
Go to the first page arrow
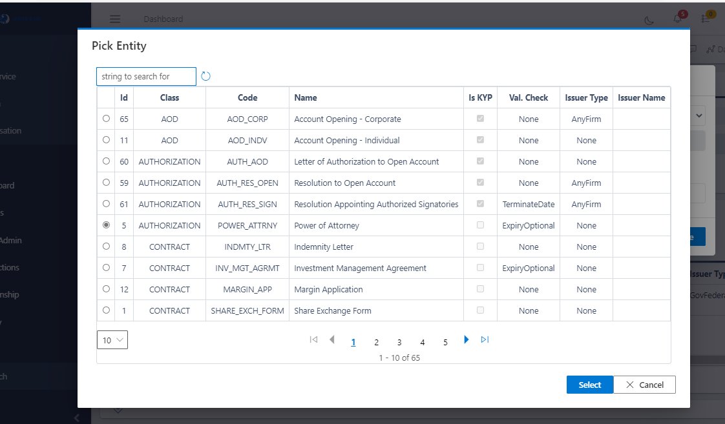tap(313, 339)
